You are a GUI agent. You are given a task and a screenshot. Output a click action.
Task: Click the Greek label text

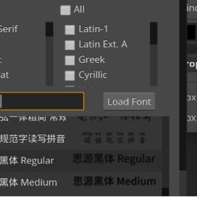[92, 60]
